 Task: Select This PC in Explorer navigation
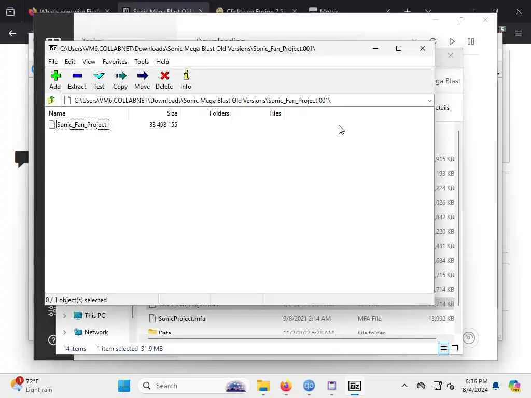tap(89, 316)
